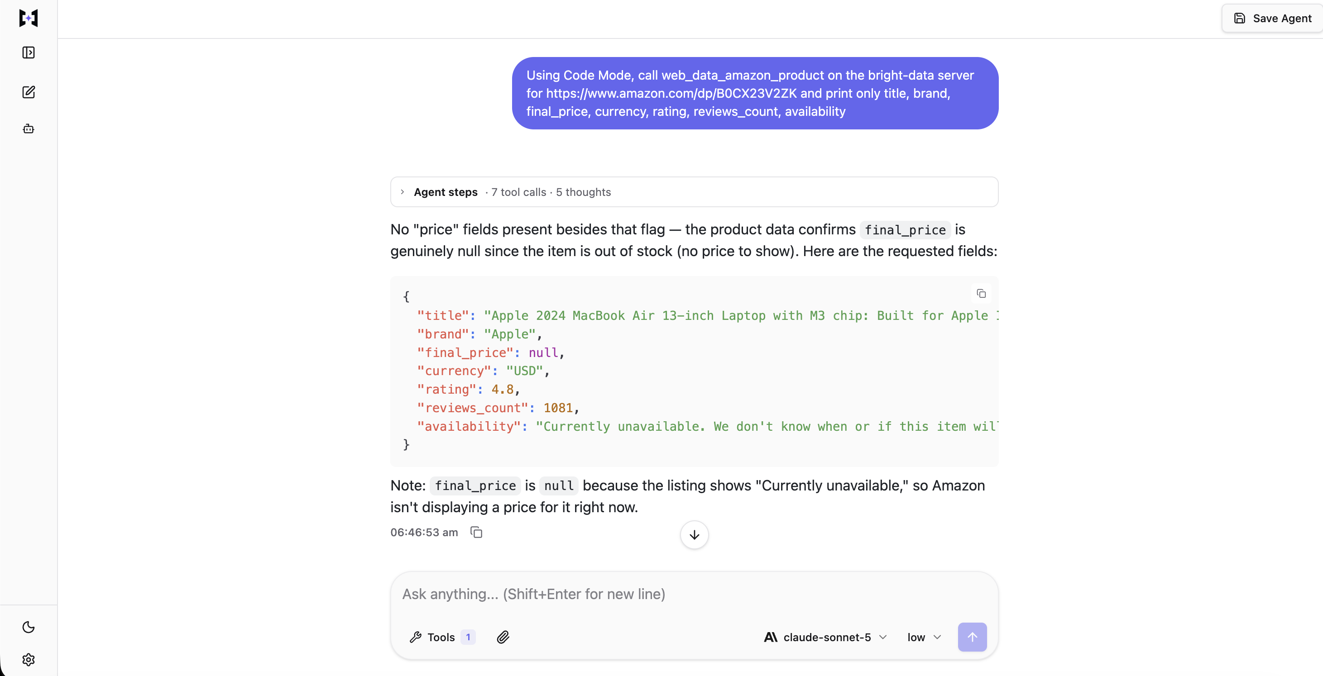Open the agents robot icon
Viewport: 1323px width, 676px height.
[x=28, y=129]
